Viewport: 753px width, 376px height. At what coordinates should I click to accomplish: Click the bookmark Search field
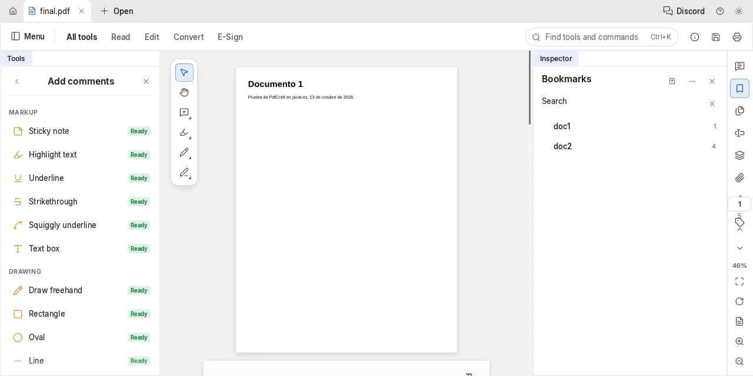click(621, 102)
